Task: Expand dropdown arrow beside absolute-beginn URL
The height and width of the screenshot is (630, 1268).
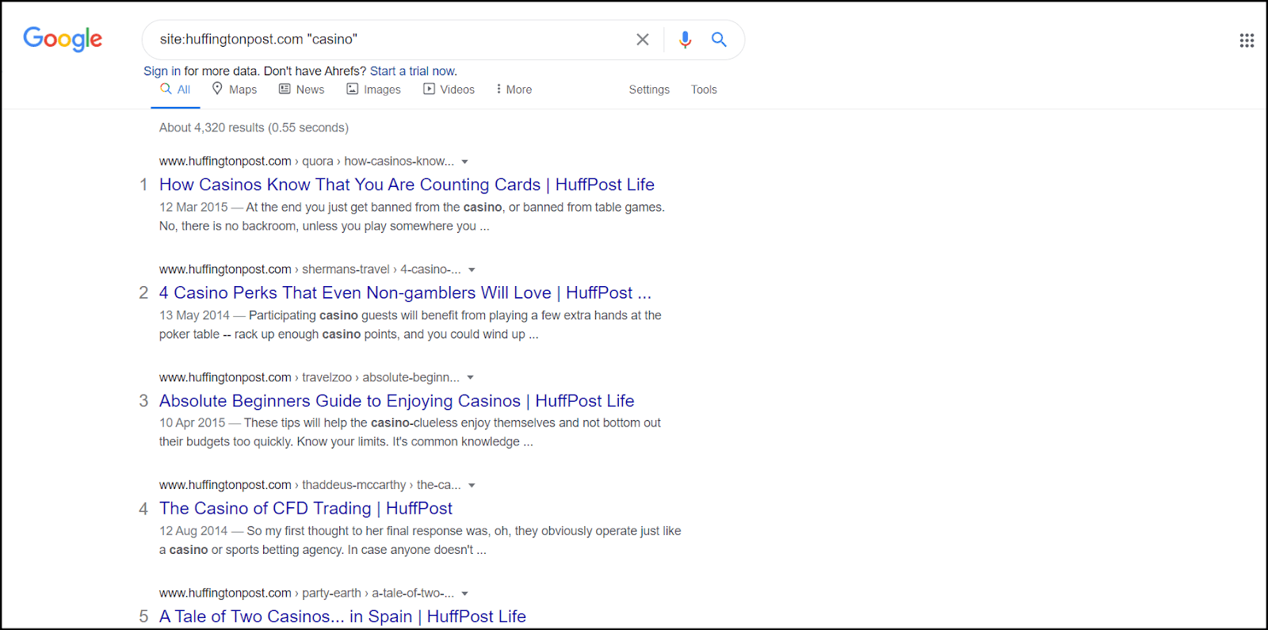Action: [470, 378]
